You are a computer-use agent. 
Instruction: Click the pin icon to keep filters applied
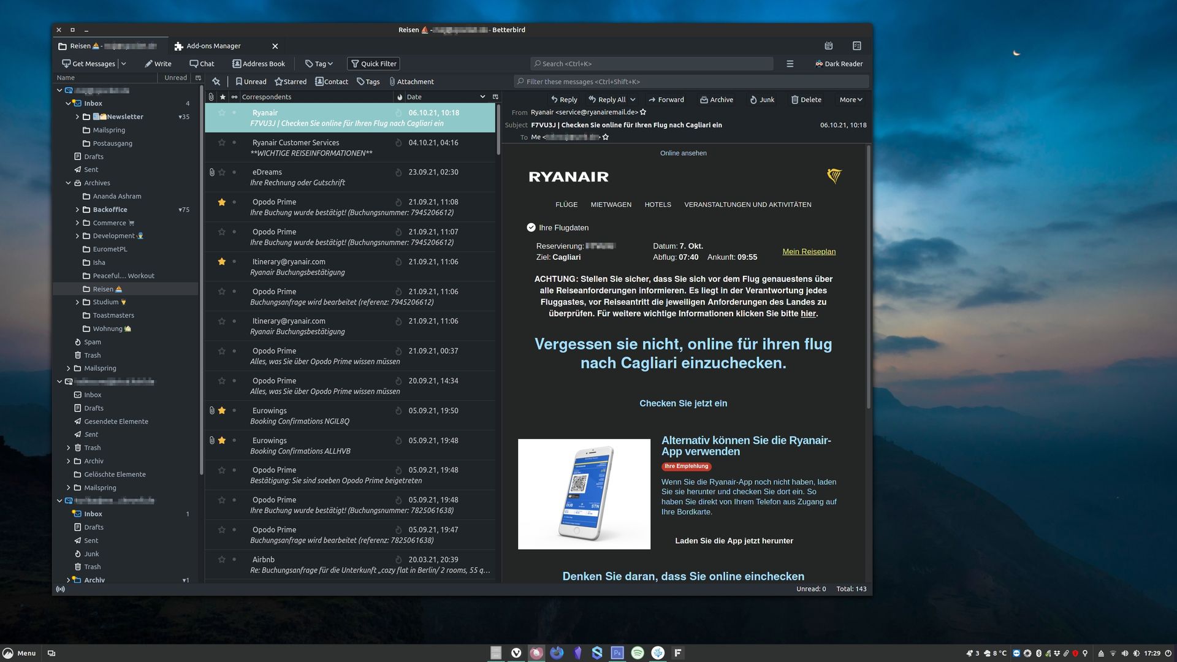[216, 82]
